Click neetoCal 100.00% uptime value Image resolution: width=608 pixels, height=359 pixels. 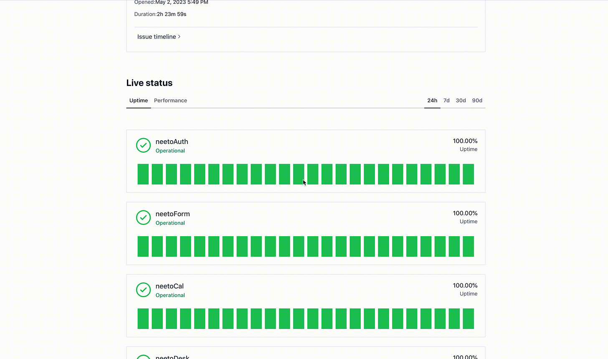pos(465,286)
